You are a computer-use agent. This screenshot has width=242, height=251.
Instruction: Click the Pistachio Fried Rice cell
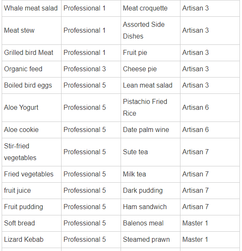pyautogui.click(x=150, y=108)
